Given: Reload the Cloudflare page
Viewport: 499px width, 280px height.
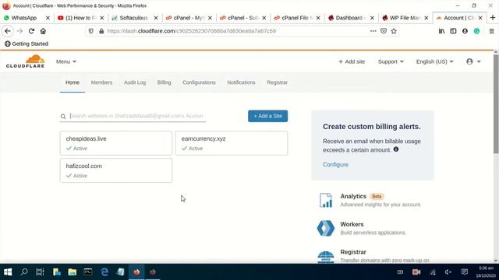Looking at the screenshot, I should (x=31, y=31).
